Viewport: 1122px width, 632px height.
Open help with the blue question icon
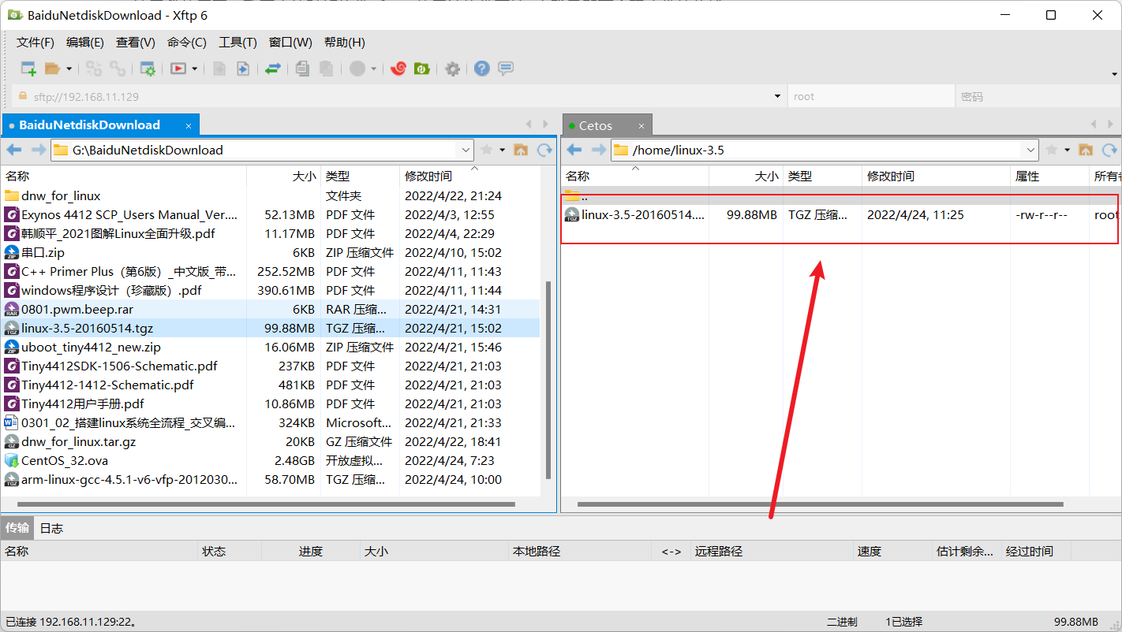pos(482,69)
